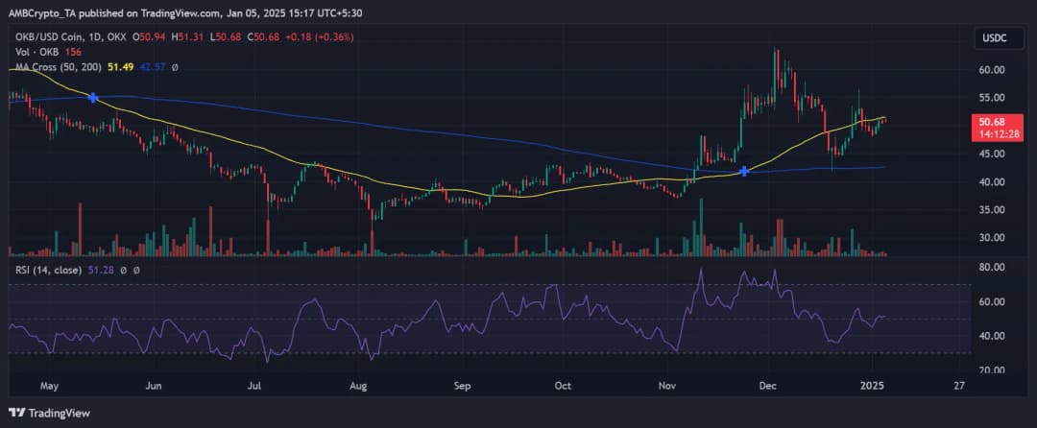Click the Jul label on the time axis
The width and height of the screenshot is (1037, 428).
[254, 387]
